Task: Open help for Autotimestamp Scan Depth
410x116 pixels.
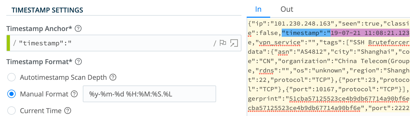Action: (x=113, y=77)
